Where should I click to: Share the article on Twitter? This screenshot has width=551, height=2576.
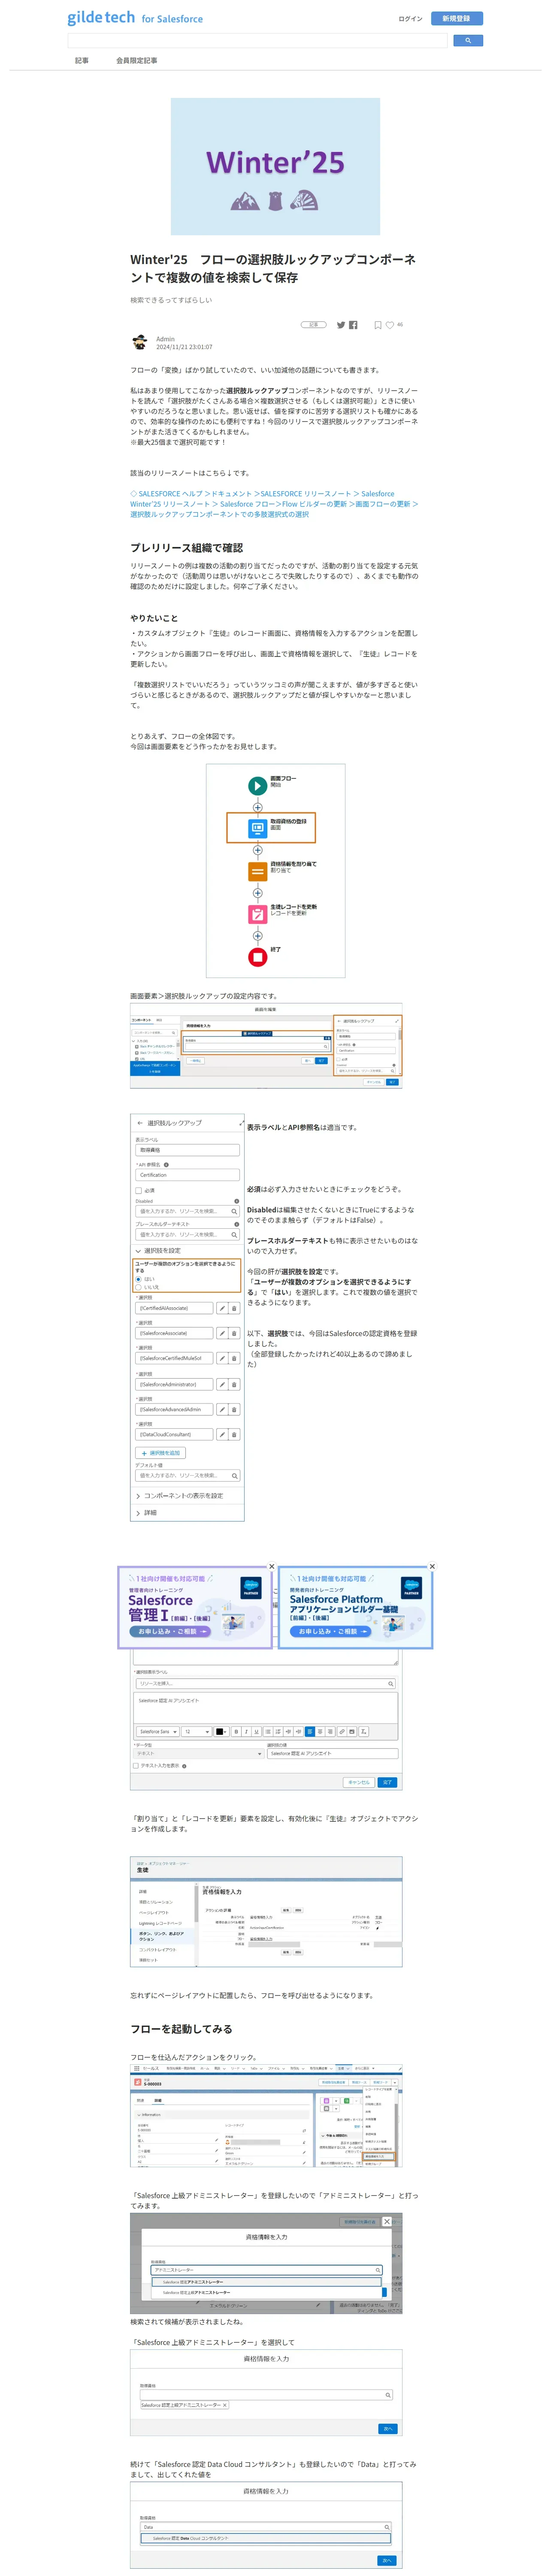tap(341, 325)
